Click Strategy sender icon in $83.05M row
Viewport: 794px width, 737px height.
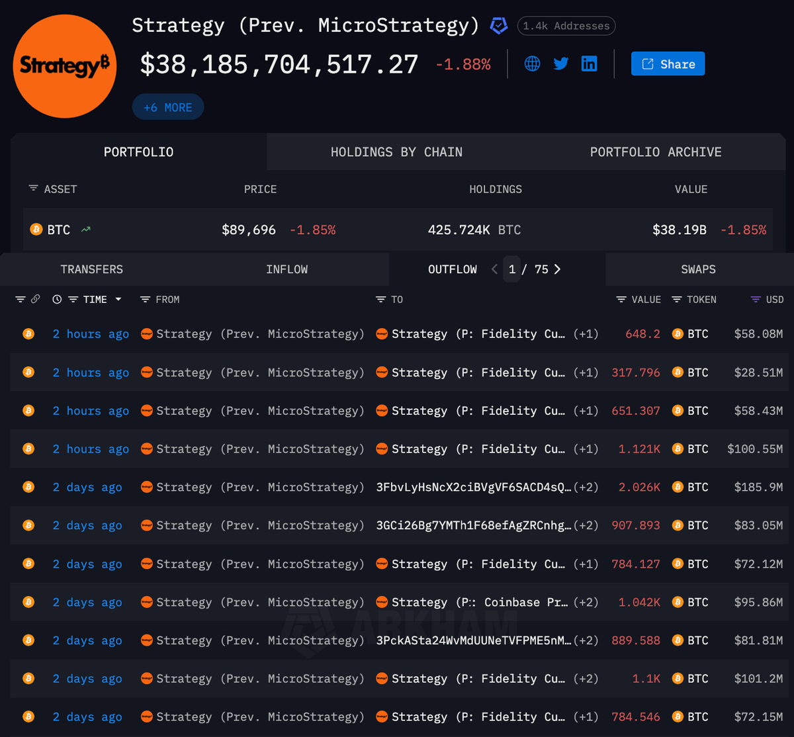pos(147,526)
